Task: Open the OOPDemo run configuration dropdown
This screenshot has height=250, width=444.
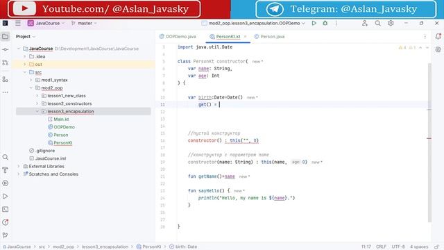Action: 253,23
